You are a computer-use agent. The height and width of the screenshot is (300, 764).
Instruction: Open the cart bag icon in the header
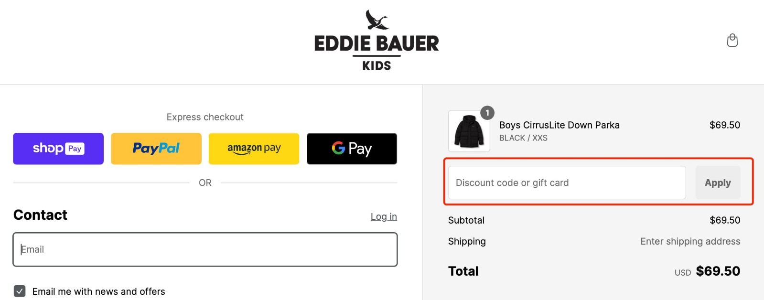tap(732, 41)
